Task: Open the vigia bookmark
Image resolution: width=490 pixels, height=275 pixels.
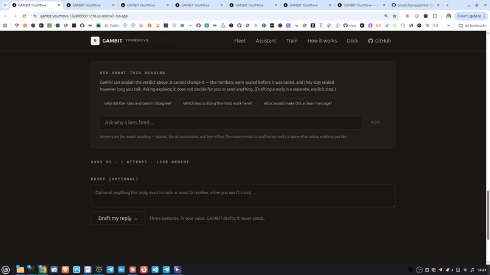Action: point(350,25)
